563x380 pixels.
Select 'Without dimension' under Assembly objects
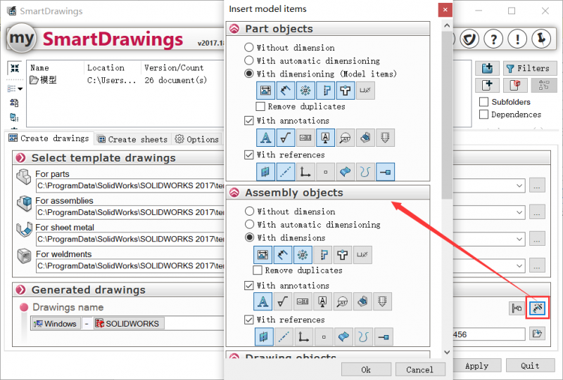click(249, 211)
